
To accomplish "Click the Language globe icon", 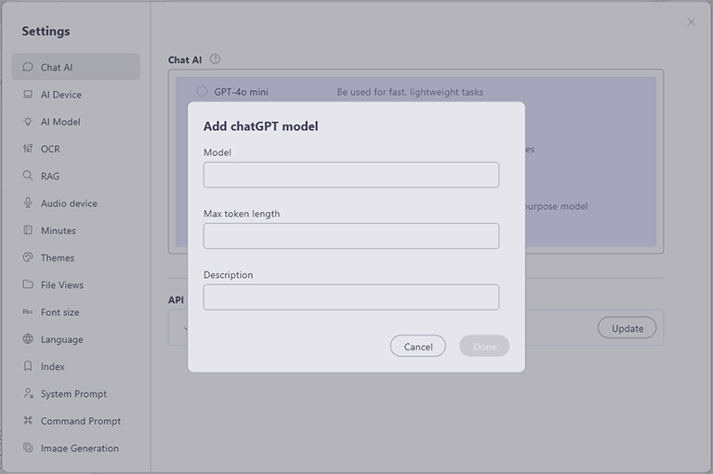I will pos(28,339).
